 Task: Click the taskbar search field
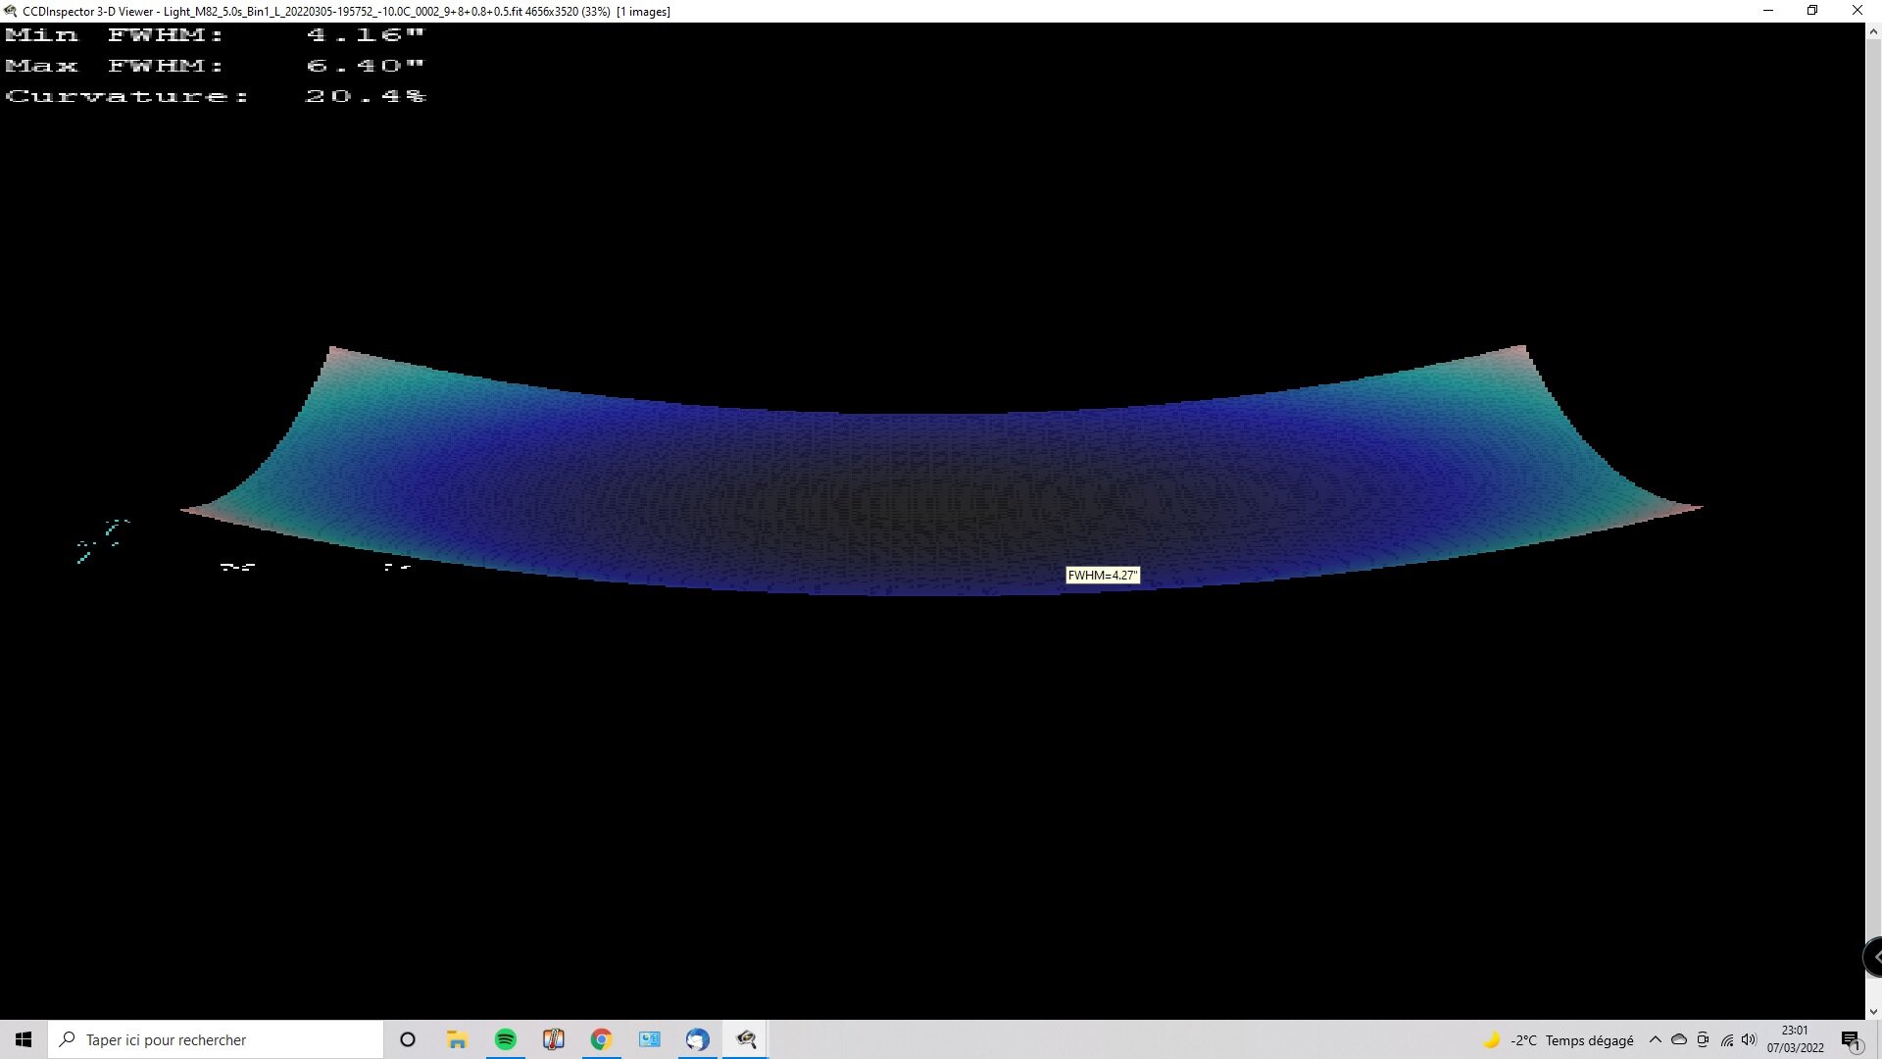[216, 1039]
